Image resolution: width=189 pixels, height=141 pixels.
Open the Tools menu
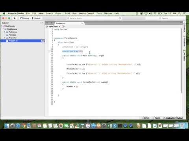[x=99, y=13]
